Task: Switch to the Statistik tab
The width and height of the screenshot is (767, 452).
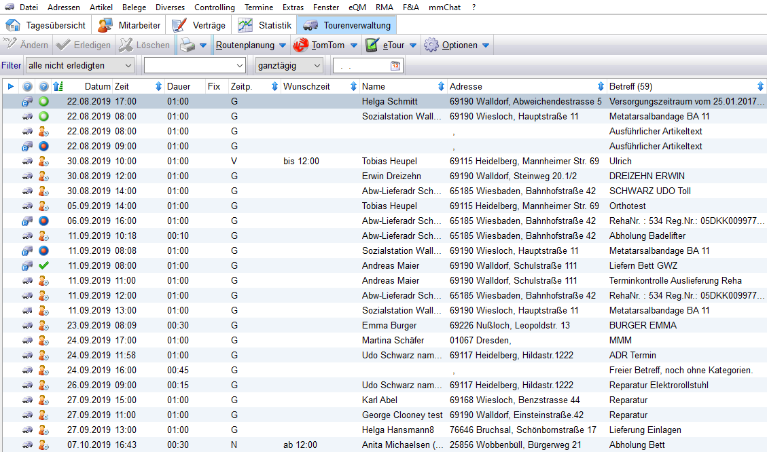Action: click(x=266, y=26)
